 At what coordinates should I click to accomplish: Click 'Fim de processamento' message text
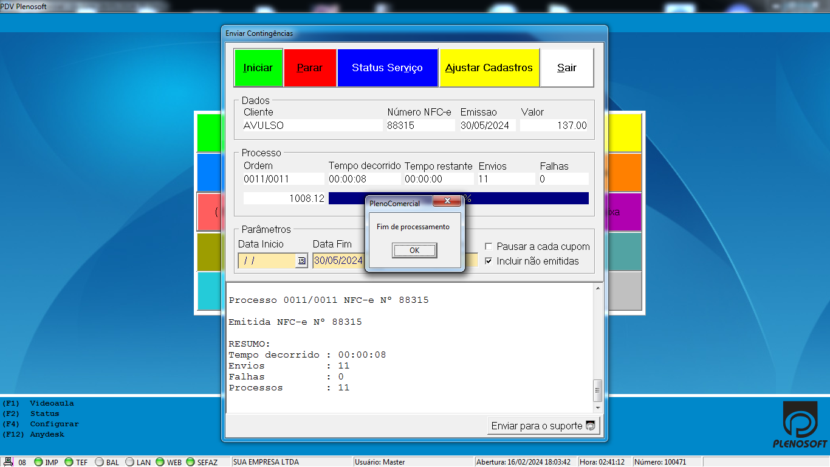[x=413, y=227]
